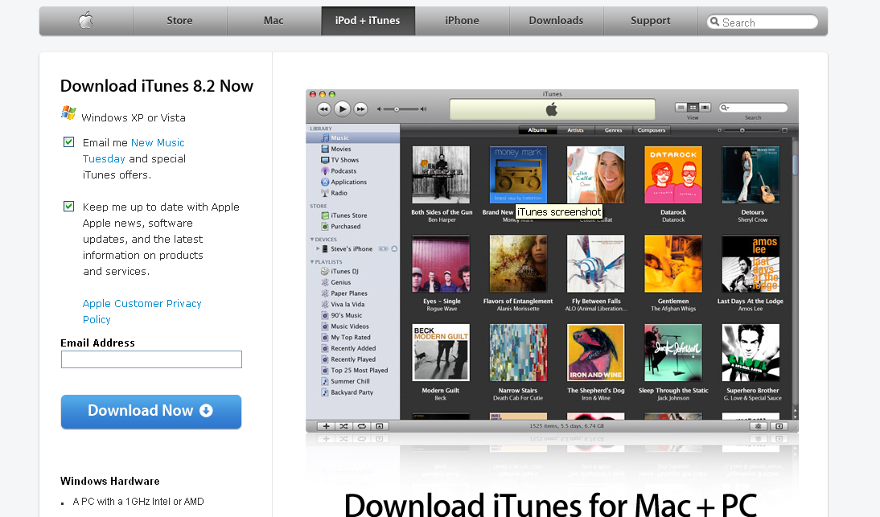Switch to the Composers tab in iTunes
The image size is (880, 517).
652,130
